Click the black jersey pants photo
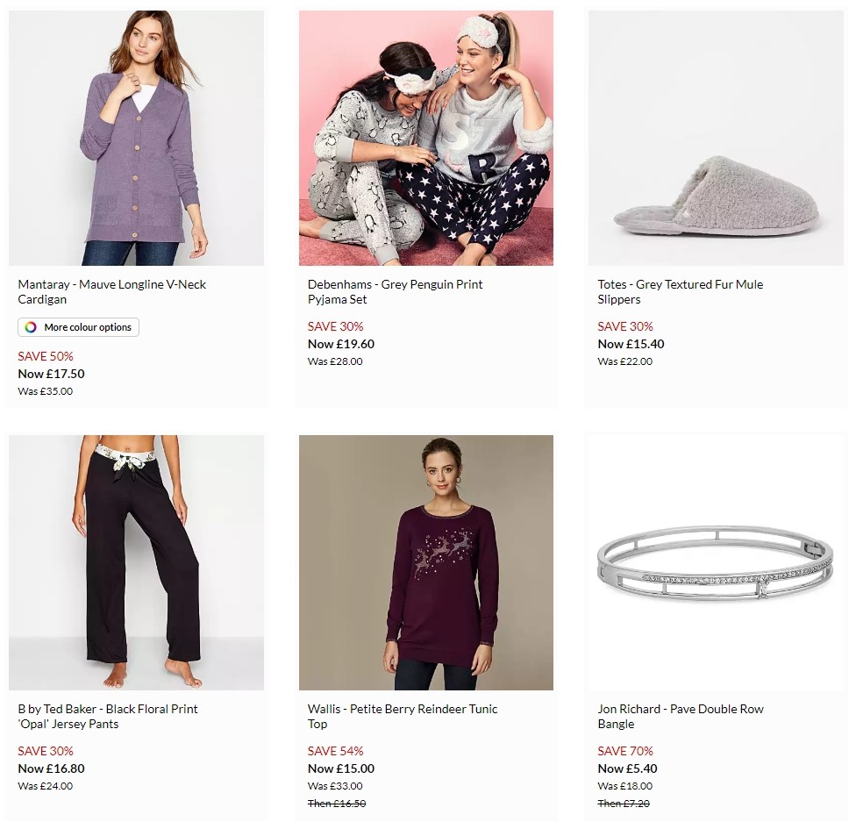The height and width of the screenshot is (829, 856). (136, 561)
